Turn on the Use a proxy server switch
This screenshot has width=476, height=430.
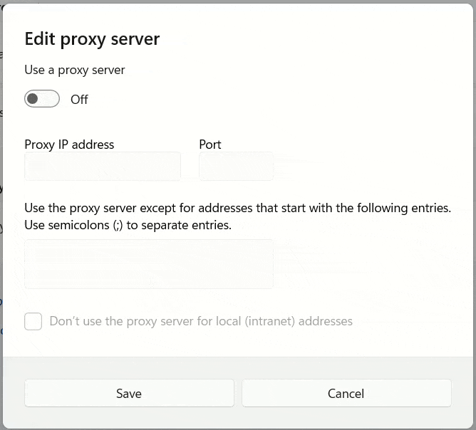tap(42, 99)
